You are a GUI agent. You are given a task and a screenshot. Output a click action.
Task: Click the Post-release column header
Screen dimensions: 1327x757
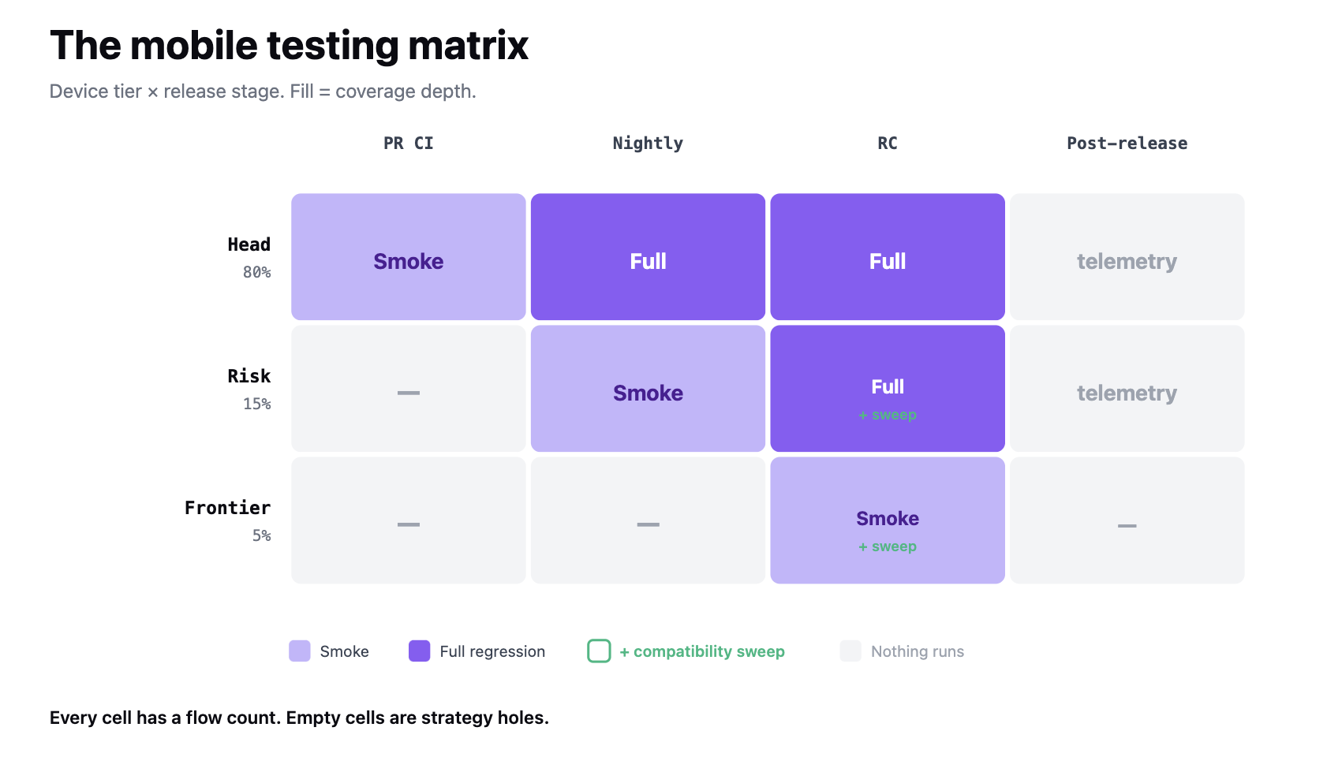tap(1127, 144)
